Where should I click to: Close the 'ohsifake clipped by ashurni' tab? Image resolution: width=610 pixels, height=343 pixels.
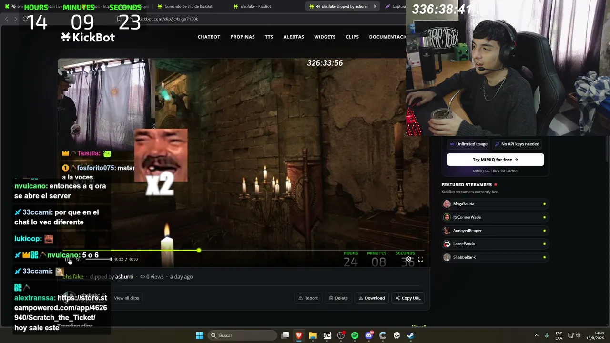(375, 6)
